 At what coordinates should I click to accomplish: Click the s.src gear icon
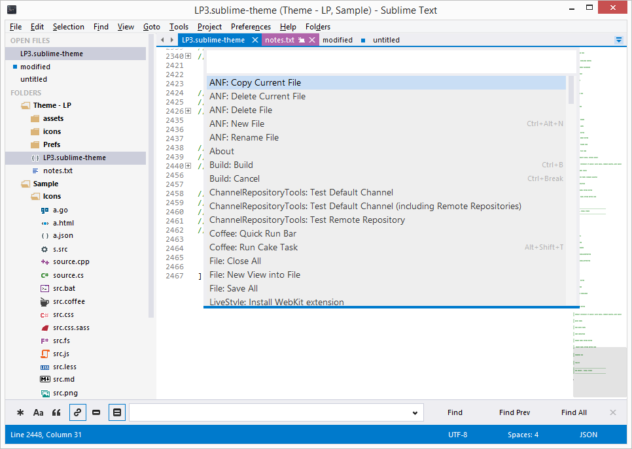pos(44,249)
